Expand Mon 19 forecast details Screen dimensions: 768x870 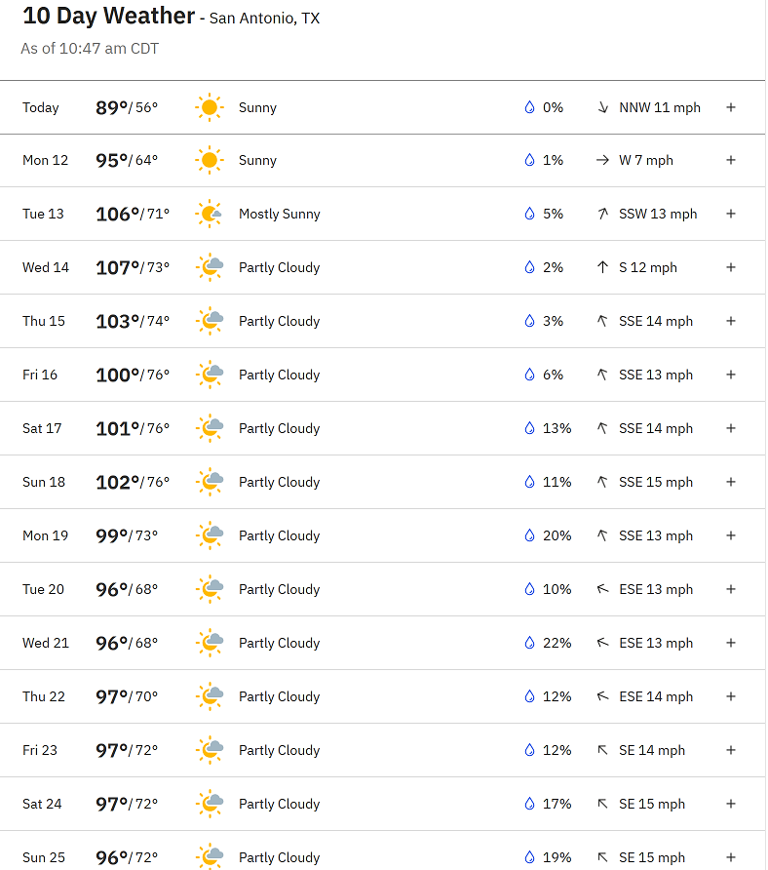tap(730, 536)
